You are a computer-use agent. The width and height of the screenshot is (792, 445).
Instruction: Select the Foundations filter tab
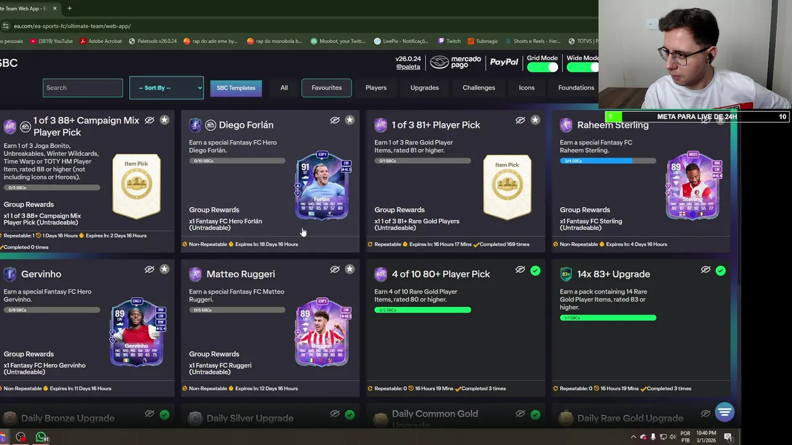point(576,88)
